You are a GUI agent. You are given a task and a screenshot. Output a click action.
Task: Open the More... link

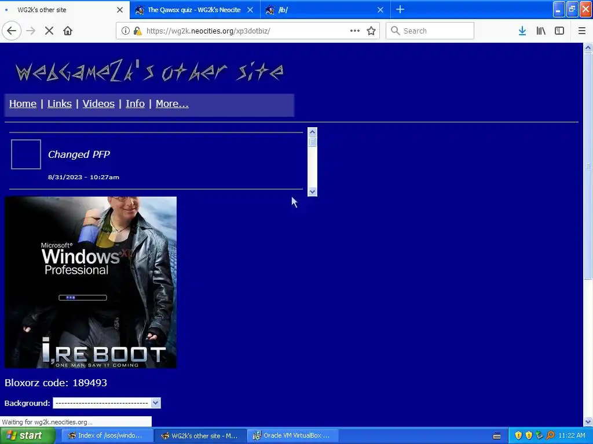pyautogui.click(x=171, y=103)
